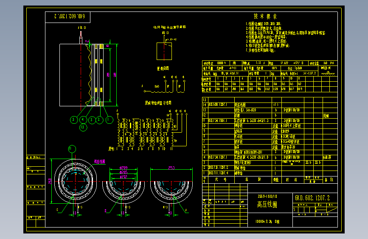Click the 'Ø205' dimension text
The image size is (368, 239).
[x=124, y=172]
